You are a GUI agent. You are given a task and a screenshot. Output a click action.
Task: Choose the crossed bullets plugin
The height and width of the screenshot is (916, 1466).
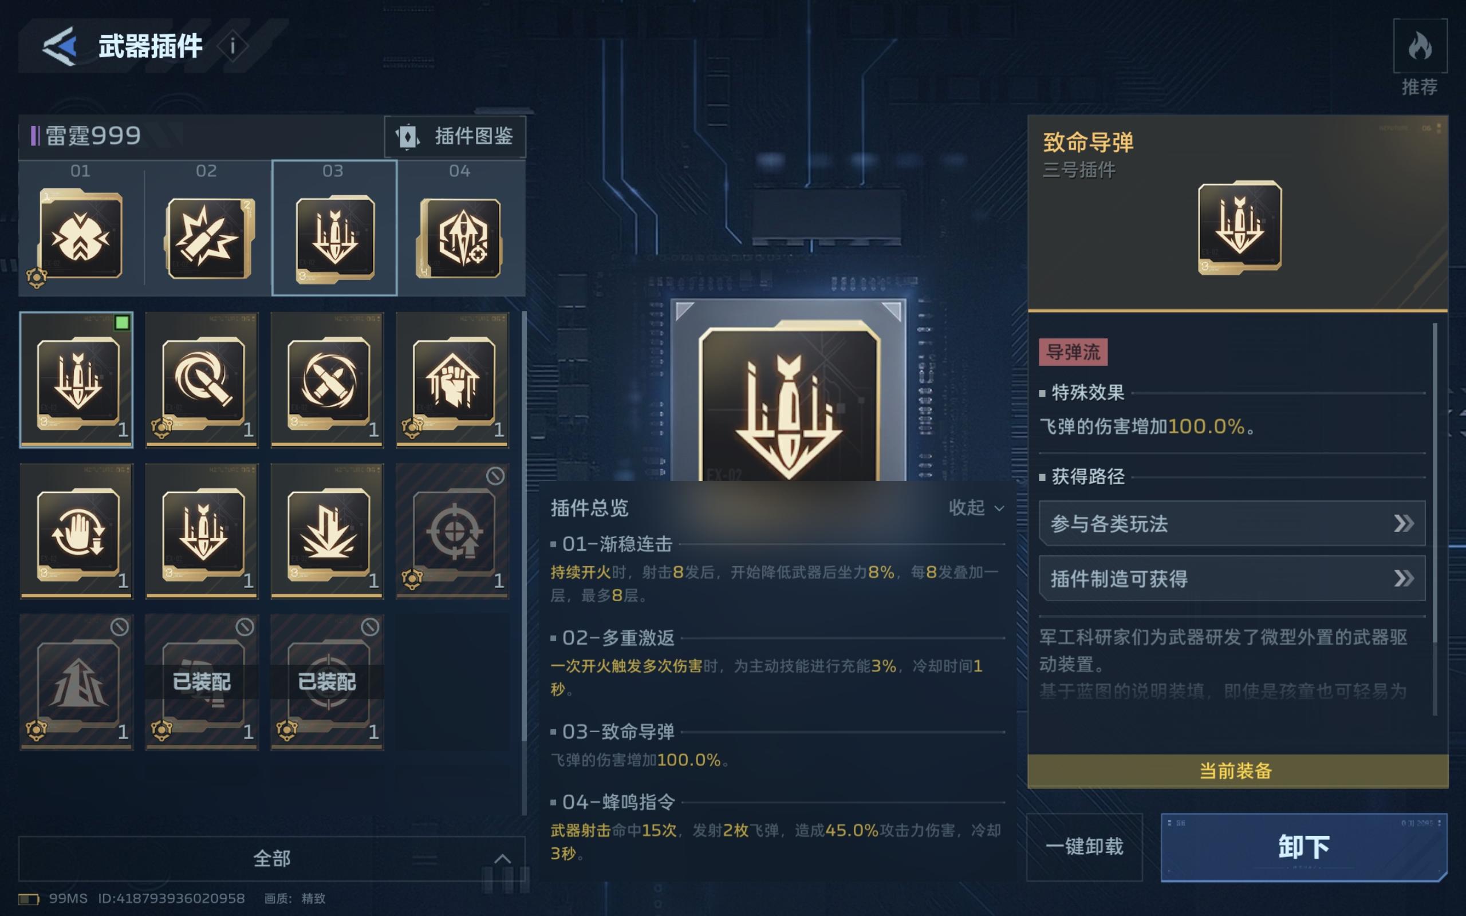click(328, 381)
